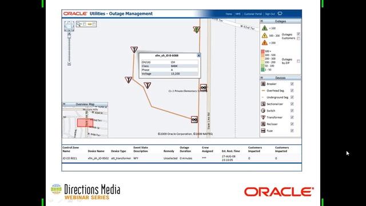Toggle Fuse visibility checkbox
This screenshot has width=366, height=206.
tap(292, 131)
